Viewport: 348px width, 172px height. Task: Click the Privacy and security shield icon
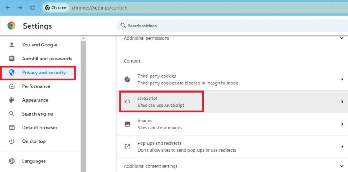12,73
